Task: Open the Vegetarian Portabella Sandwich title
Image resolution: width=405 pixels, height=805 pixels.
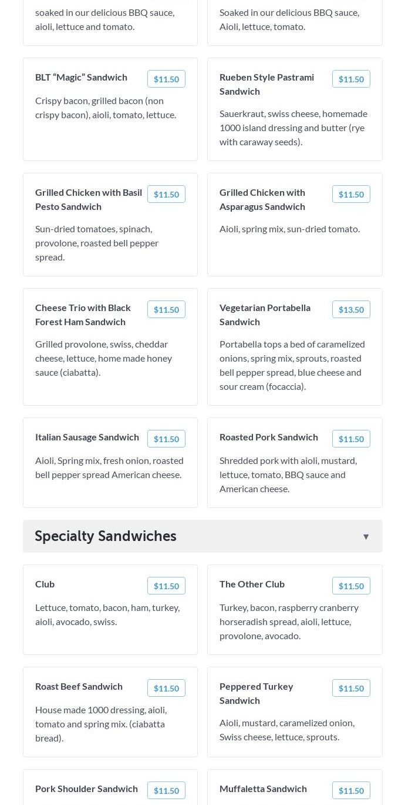Action: pyautogui.click(x=265, y=315)
